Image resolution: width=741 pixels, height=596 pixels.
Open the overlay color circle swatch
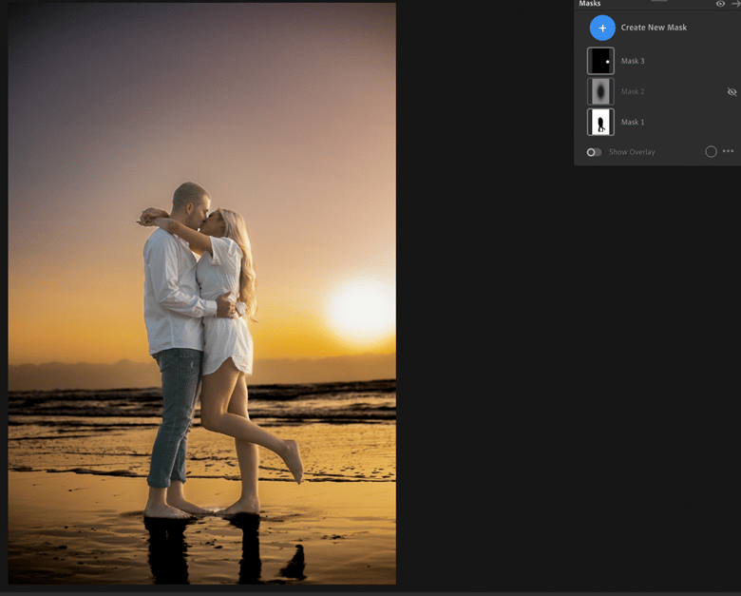point(711,151)
